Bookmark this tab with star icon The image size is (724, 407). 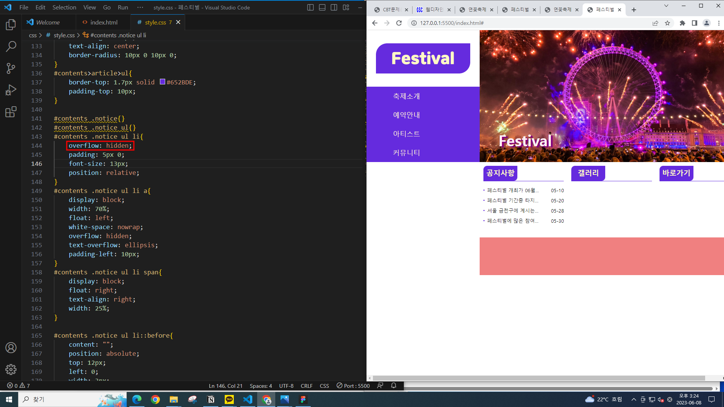click(x=667, y=23)
